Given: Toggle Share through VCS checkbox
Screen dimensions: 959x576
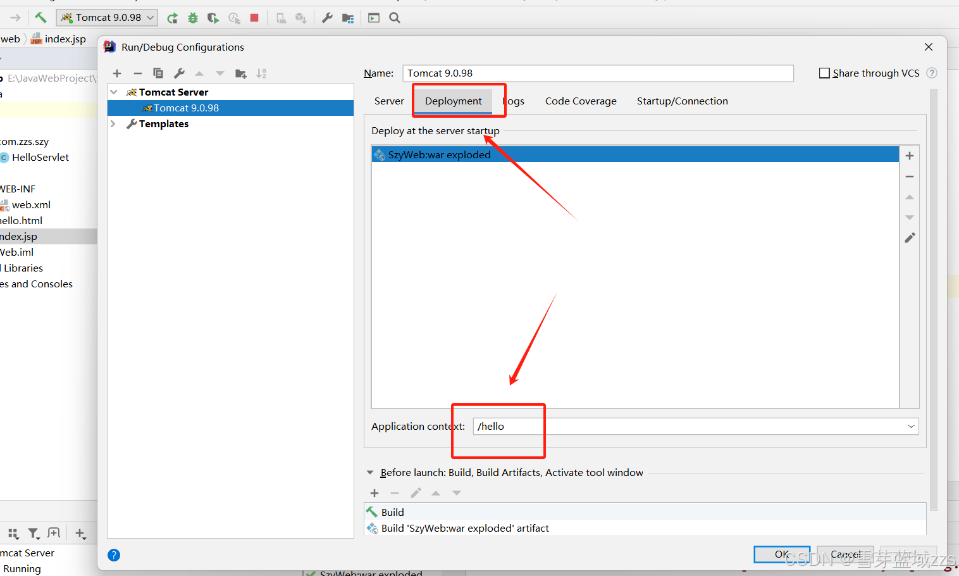Looking at the screenshot, I should point(824,73).
